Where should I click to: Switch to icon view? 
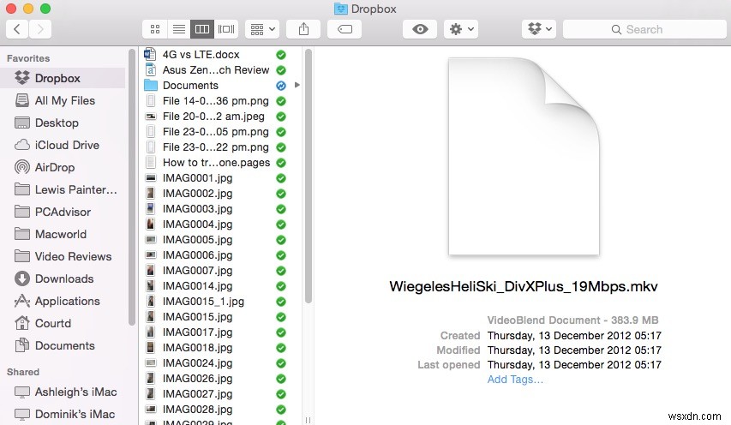coord(155,29)
